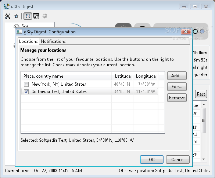Click the Past button in main window
The image size is (215, 178).
[201, 94]
